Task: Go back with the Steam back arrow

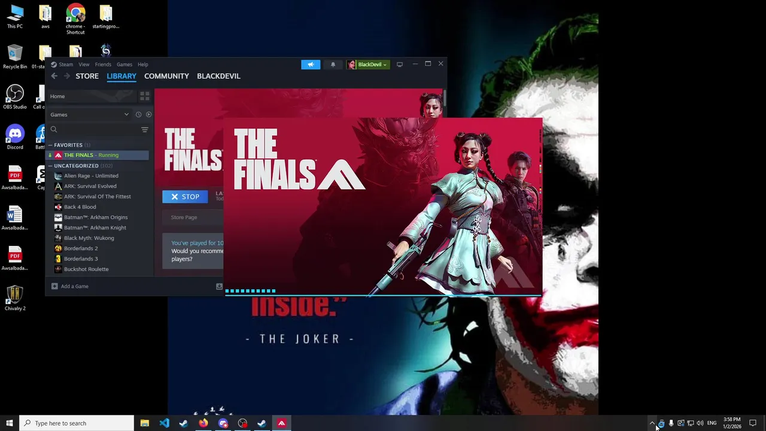Action: (54, 76)
